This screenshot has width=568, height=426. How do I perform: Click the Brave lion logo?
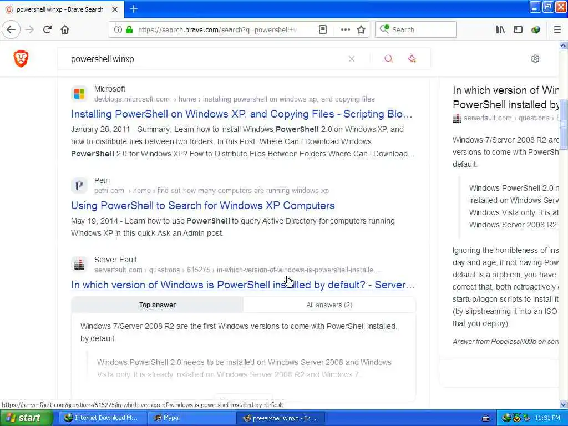pyautogui.click(x=21, y=59)
